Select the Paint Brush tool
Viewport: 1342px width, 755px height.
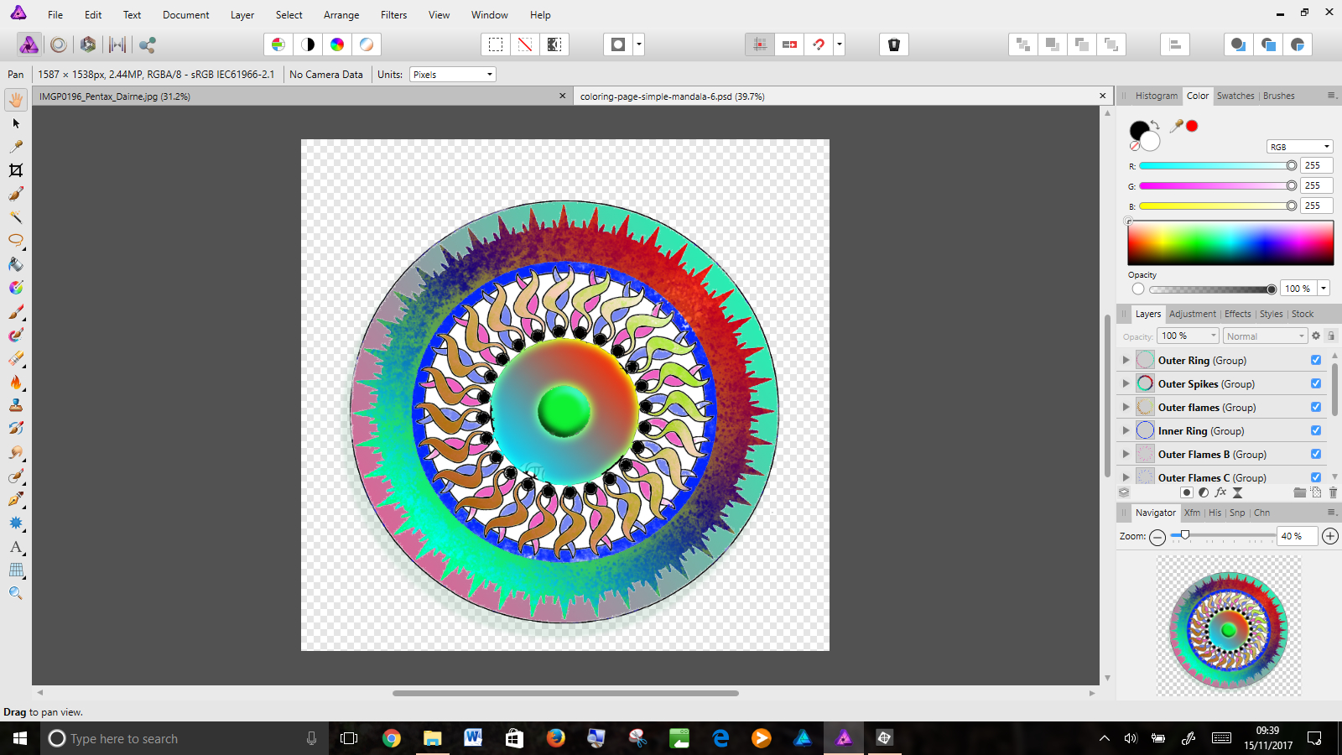click(x=16, y=312)
